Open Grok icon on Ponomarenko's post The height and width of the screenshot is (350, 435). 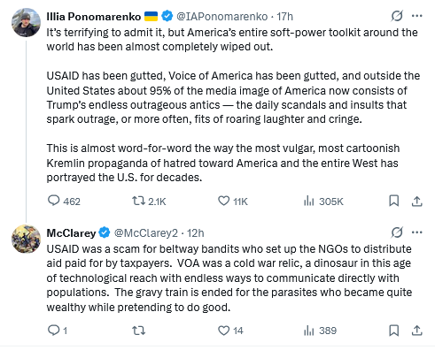coord(397,16)
